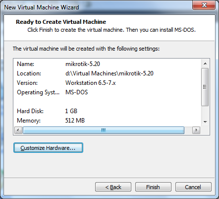Open Customize Hardware settings
The image size is (219, 199).
point(48,148)
